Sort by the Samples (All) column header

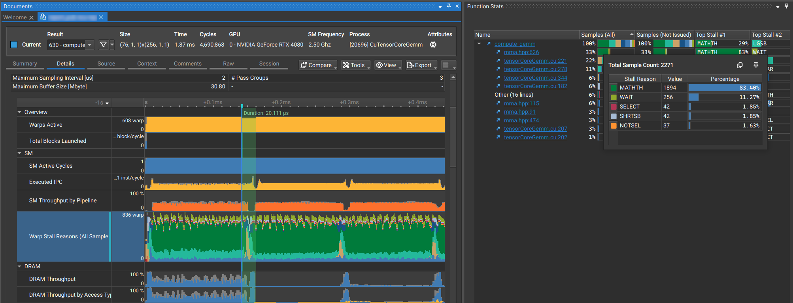[x=607, y=35]
